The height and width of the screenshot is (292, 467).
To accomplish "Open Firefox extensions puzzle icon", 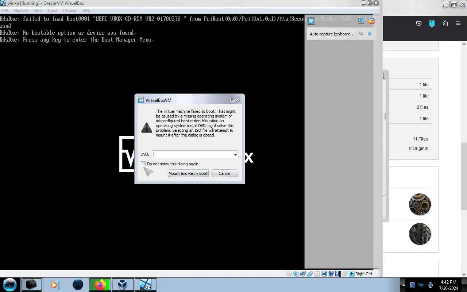I will pos(445,23).
